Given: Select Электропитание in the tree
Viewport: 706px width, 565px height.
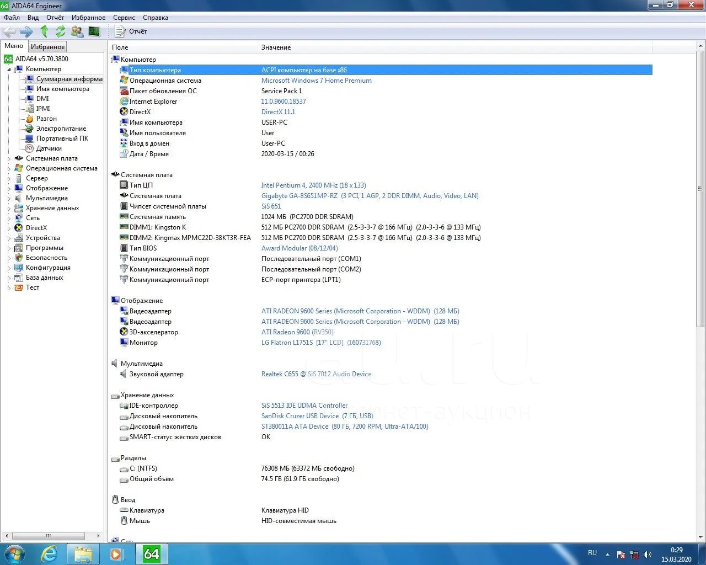Looking at the screenshot, I should coord(61,129).
